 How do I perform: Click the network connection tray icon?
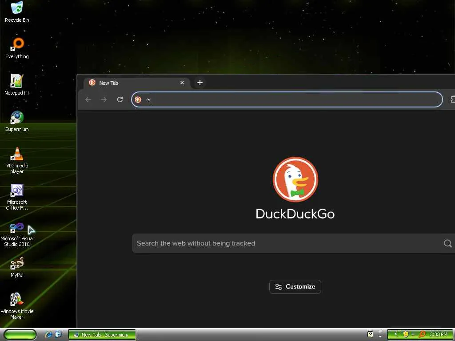pos(396,334)
